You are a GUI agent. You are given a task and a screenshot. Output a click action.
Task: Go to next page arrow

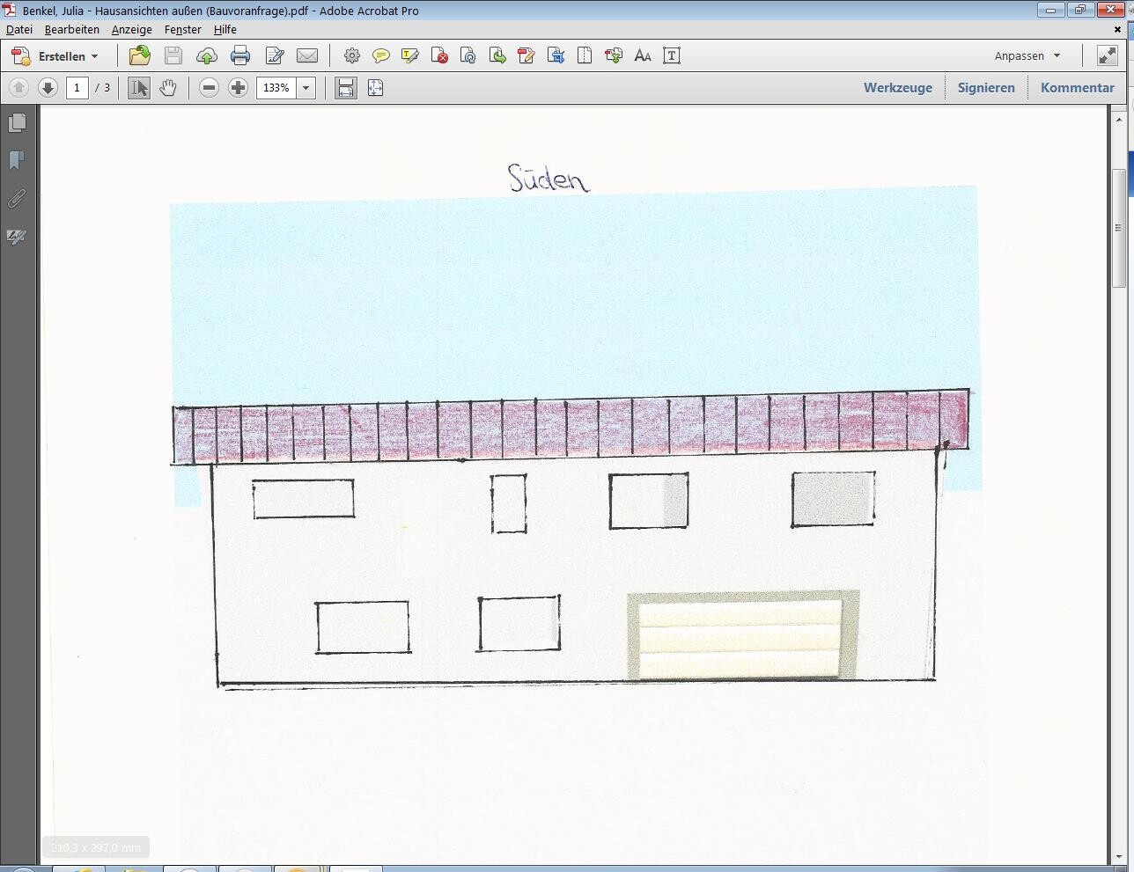click(x=48, y=88)
